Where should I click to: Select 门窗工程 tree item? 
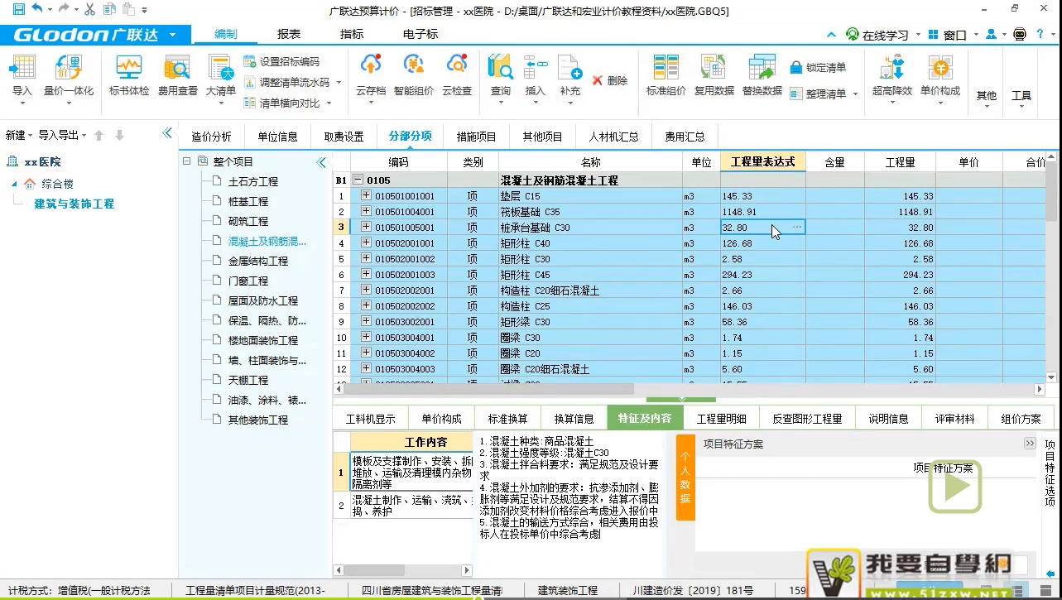[x=248, y=281]
